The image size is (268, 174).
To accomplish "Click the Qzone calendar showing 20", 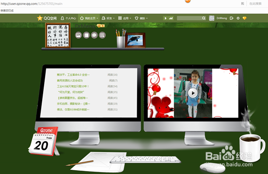I will pyautogui.click(x=44, y=141).
